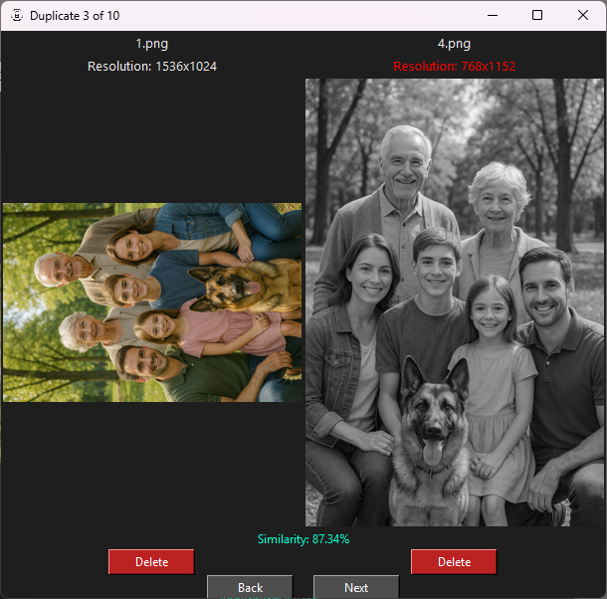Go Back to previous duplicate pair
The width and height of the screenshot is (607, 599).
coord(250,587)
